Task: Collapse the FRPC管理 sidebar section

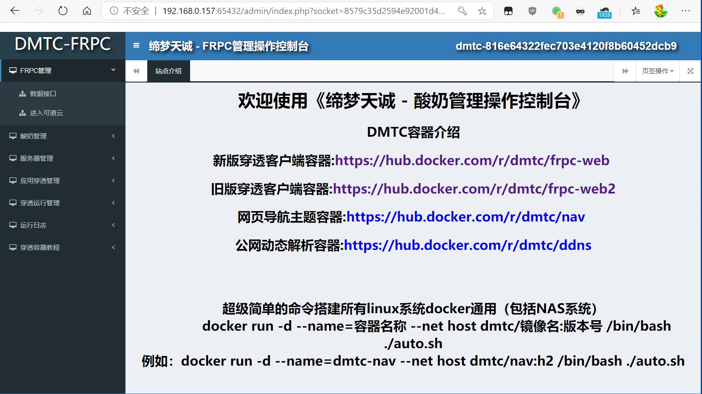Action: (113, 70)
